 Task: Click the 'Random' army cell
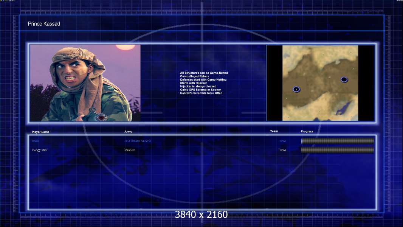point(130,150)
